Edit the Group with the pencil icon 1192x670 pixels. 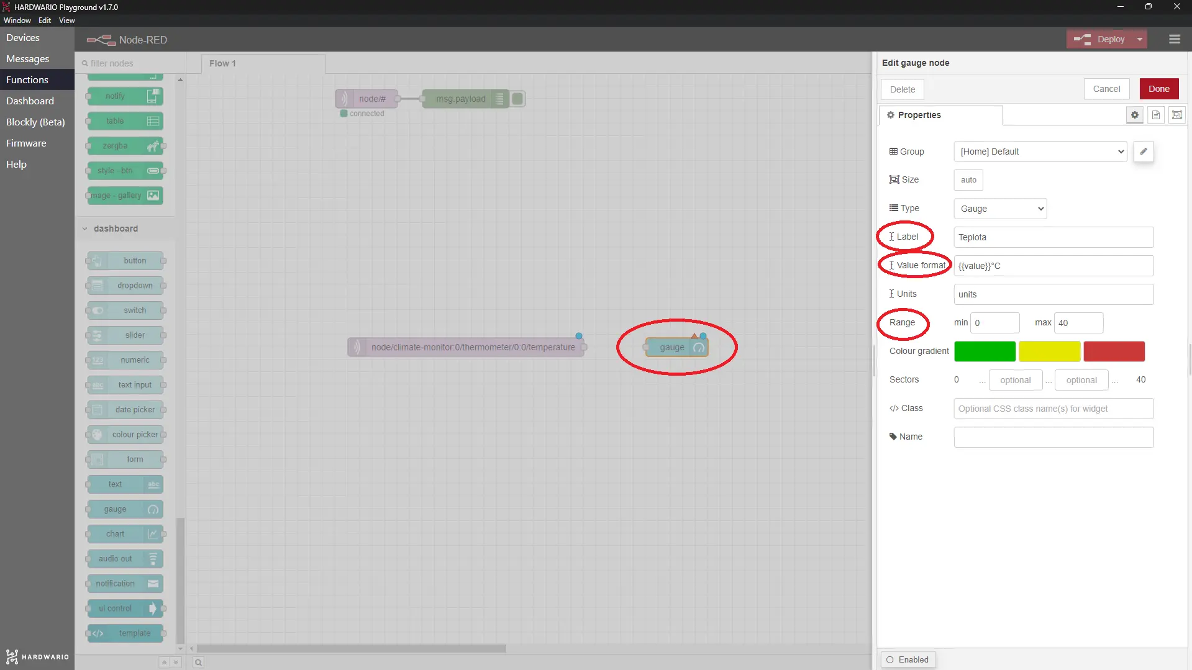coord(1143,152)
